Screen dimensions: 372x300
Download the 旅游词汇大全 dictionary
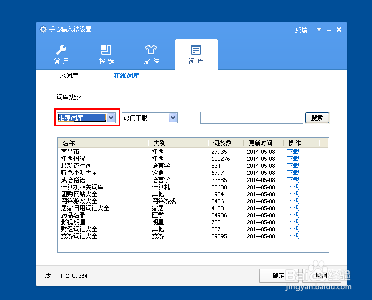pyautogui.click(x=293, y=236)
